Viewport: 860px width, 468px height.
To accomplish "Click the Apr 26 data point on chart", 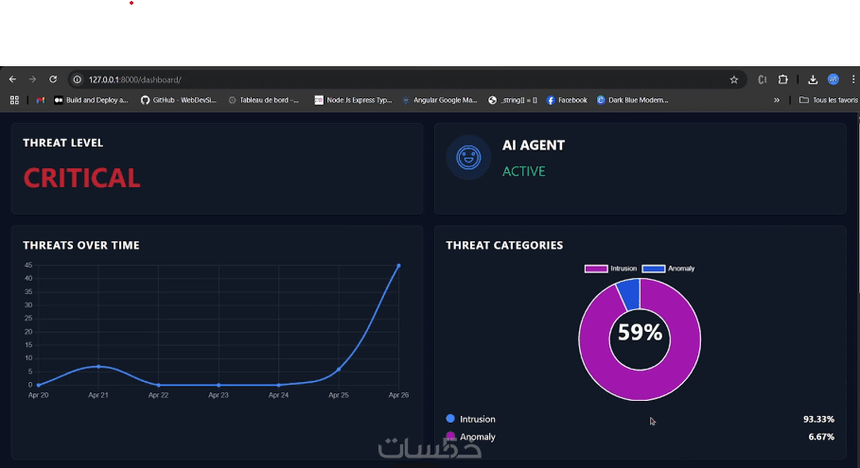I will (x=398, y=266).
